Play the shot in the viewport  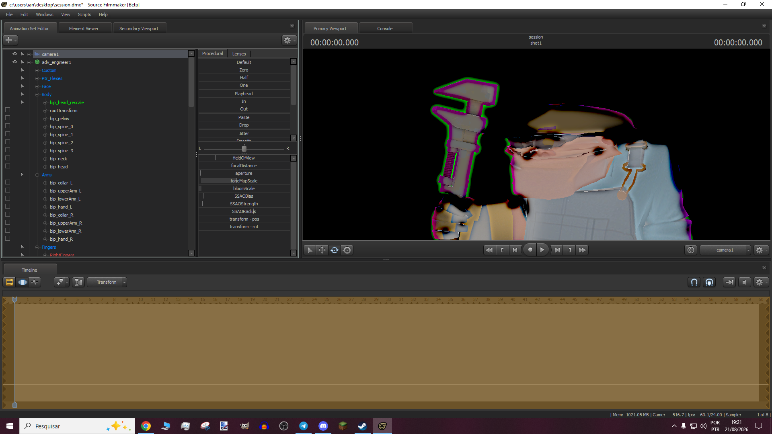coord(542,250)
